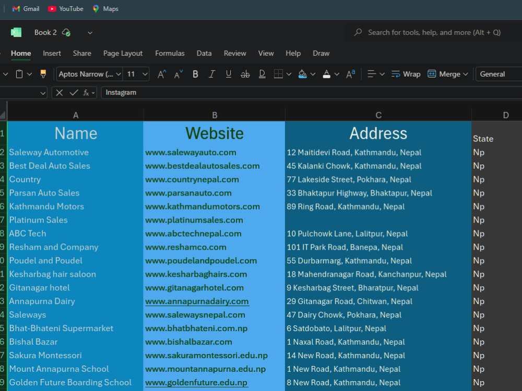
Task: Open the Data tab
Action: pyautogui.click(x=204, y=53)
